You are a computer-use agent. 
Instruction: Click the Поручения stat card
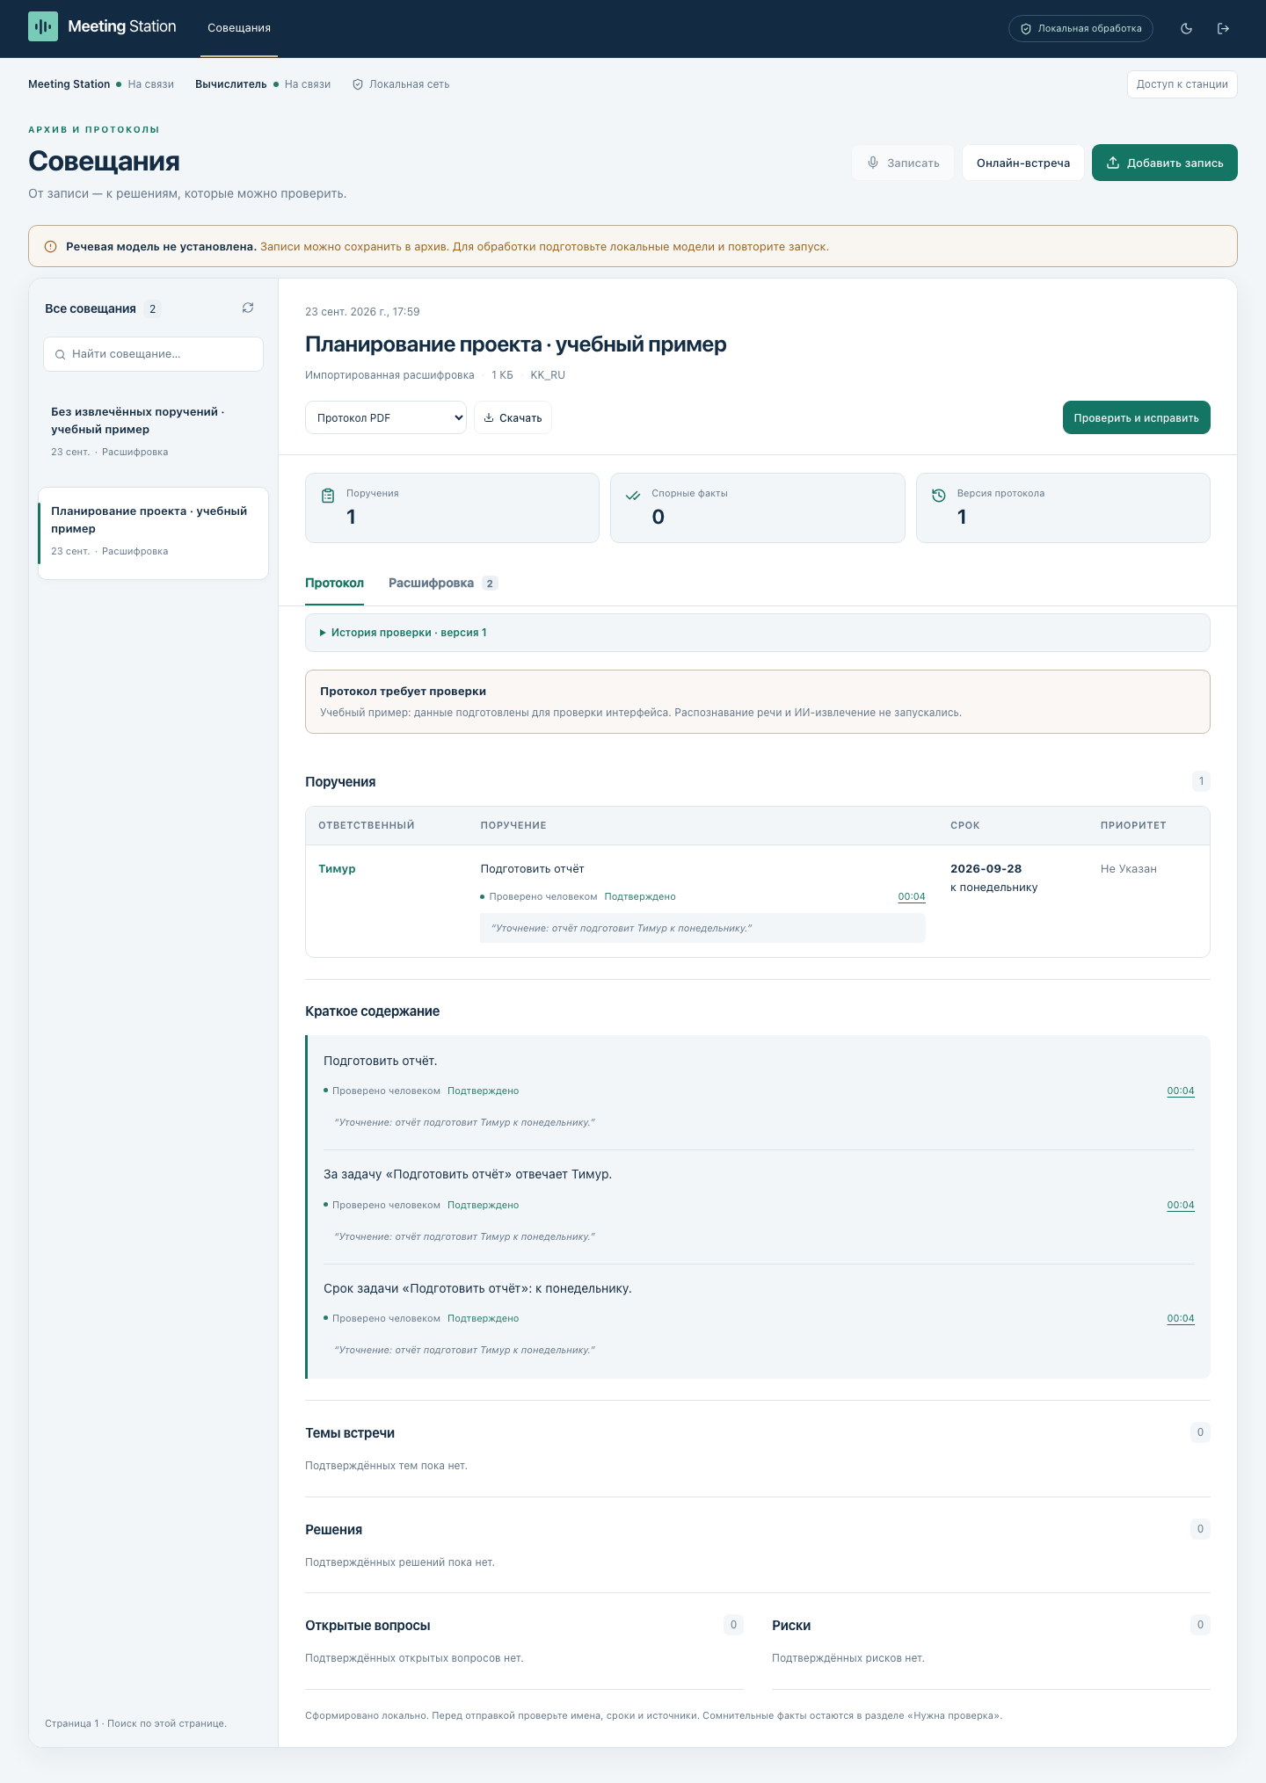[x=452, y=508]
